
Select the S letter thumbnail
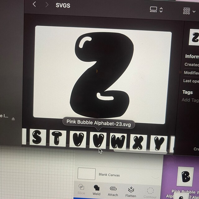point(38,137)
